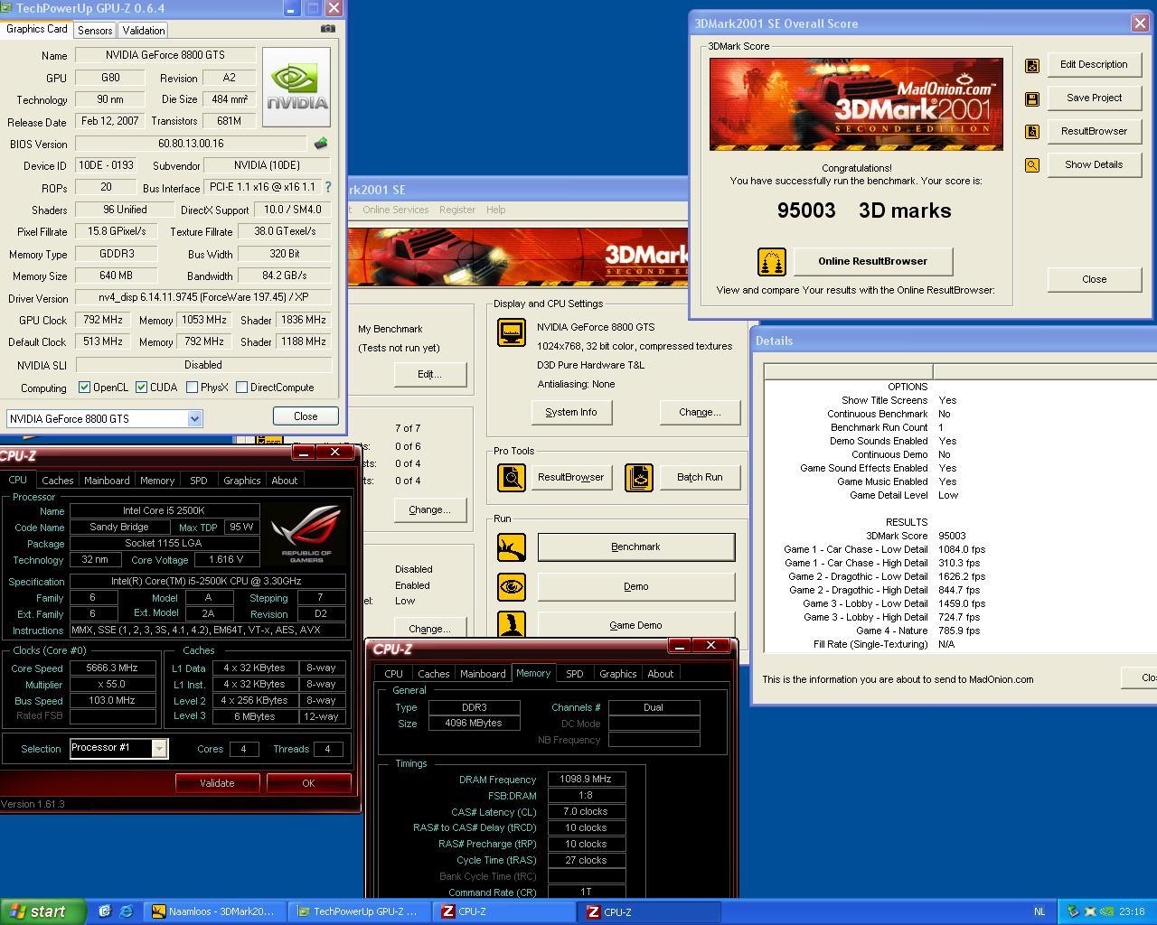Click the Republic of Gamers logo in CPU-Z
The image size is (1157, 925).
click(x=306, y=534)
